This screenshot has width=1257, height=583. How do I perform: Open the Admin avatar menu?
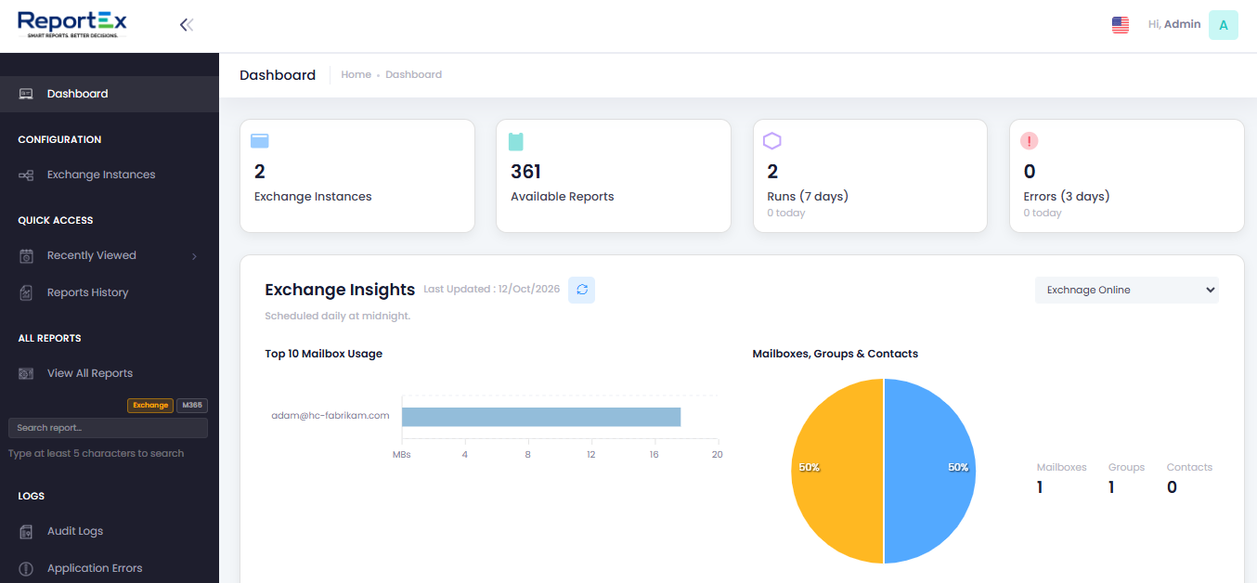pos(1223,25)
